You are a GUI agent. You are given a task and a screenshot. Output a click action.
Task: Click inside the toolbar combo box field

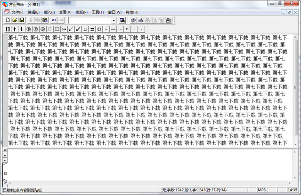[89, 20]
